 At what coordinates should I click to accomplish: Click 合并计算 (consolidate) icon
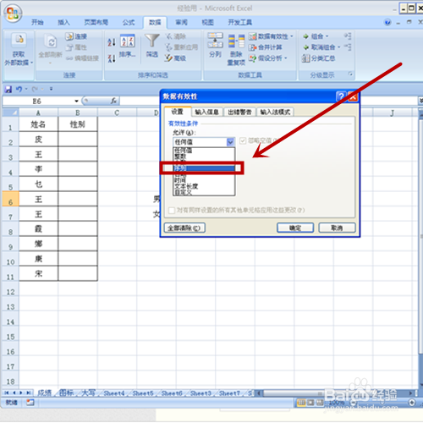pyautogui.click(x=252, y=47)
